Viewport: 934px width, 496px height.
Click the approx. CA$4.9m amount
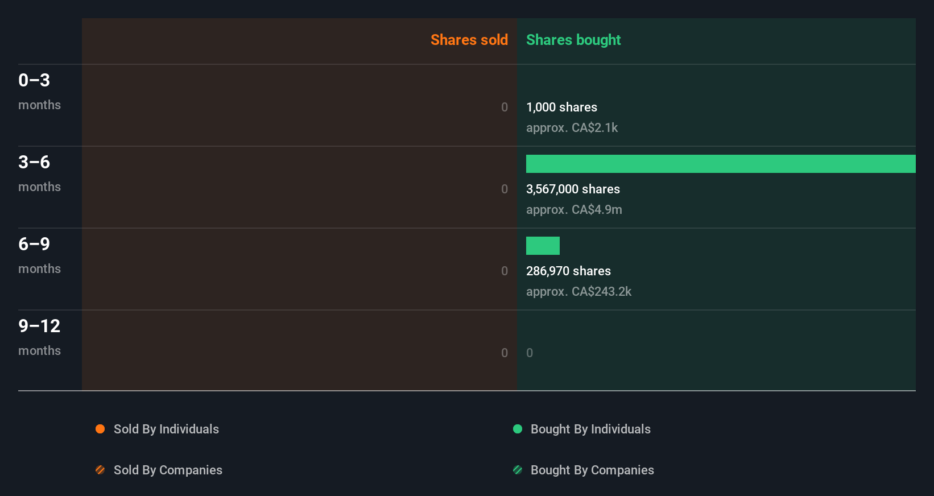574,209
